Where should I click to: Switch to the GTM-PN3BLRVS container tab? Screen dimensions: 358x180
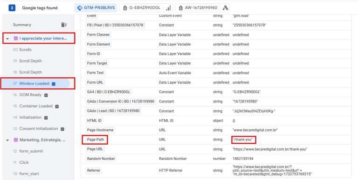(96, 8)
